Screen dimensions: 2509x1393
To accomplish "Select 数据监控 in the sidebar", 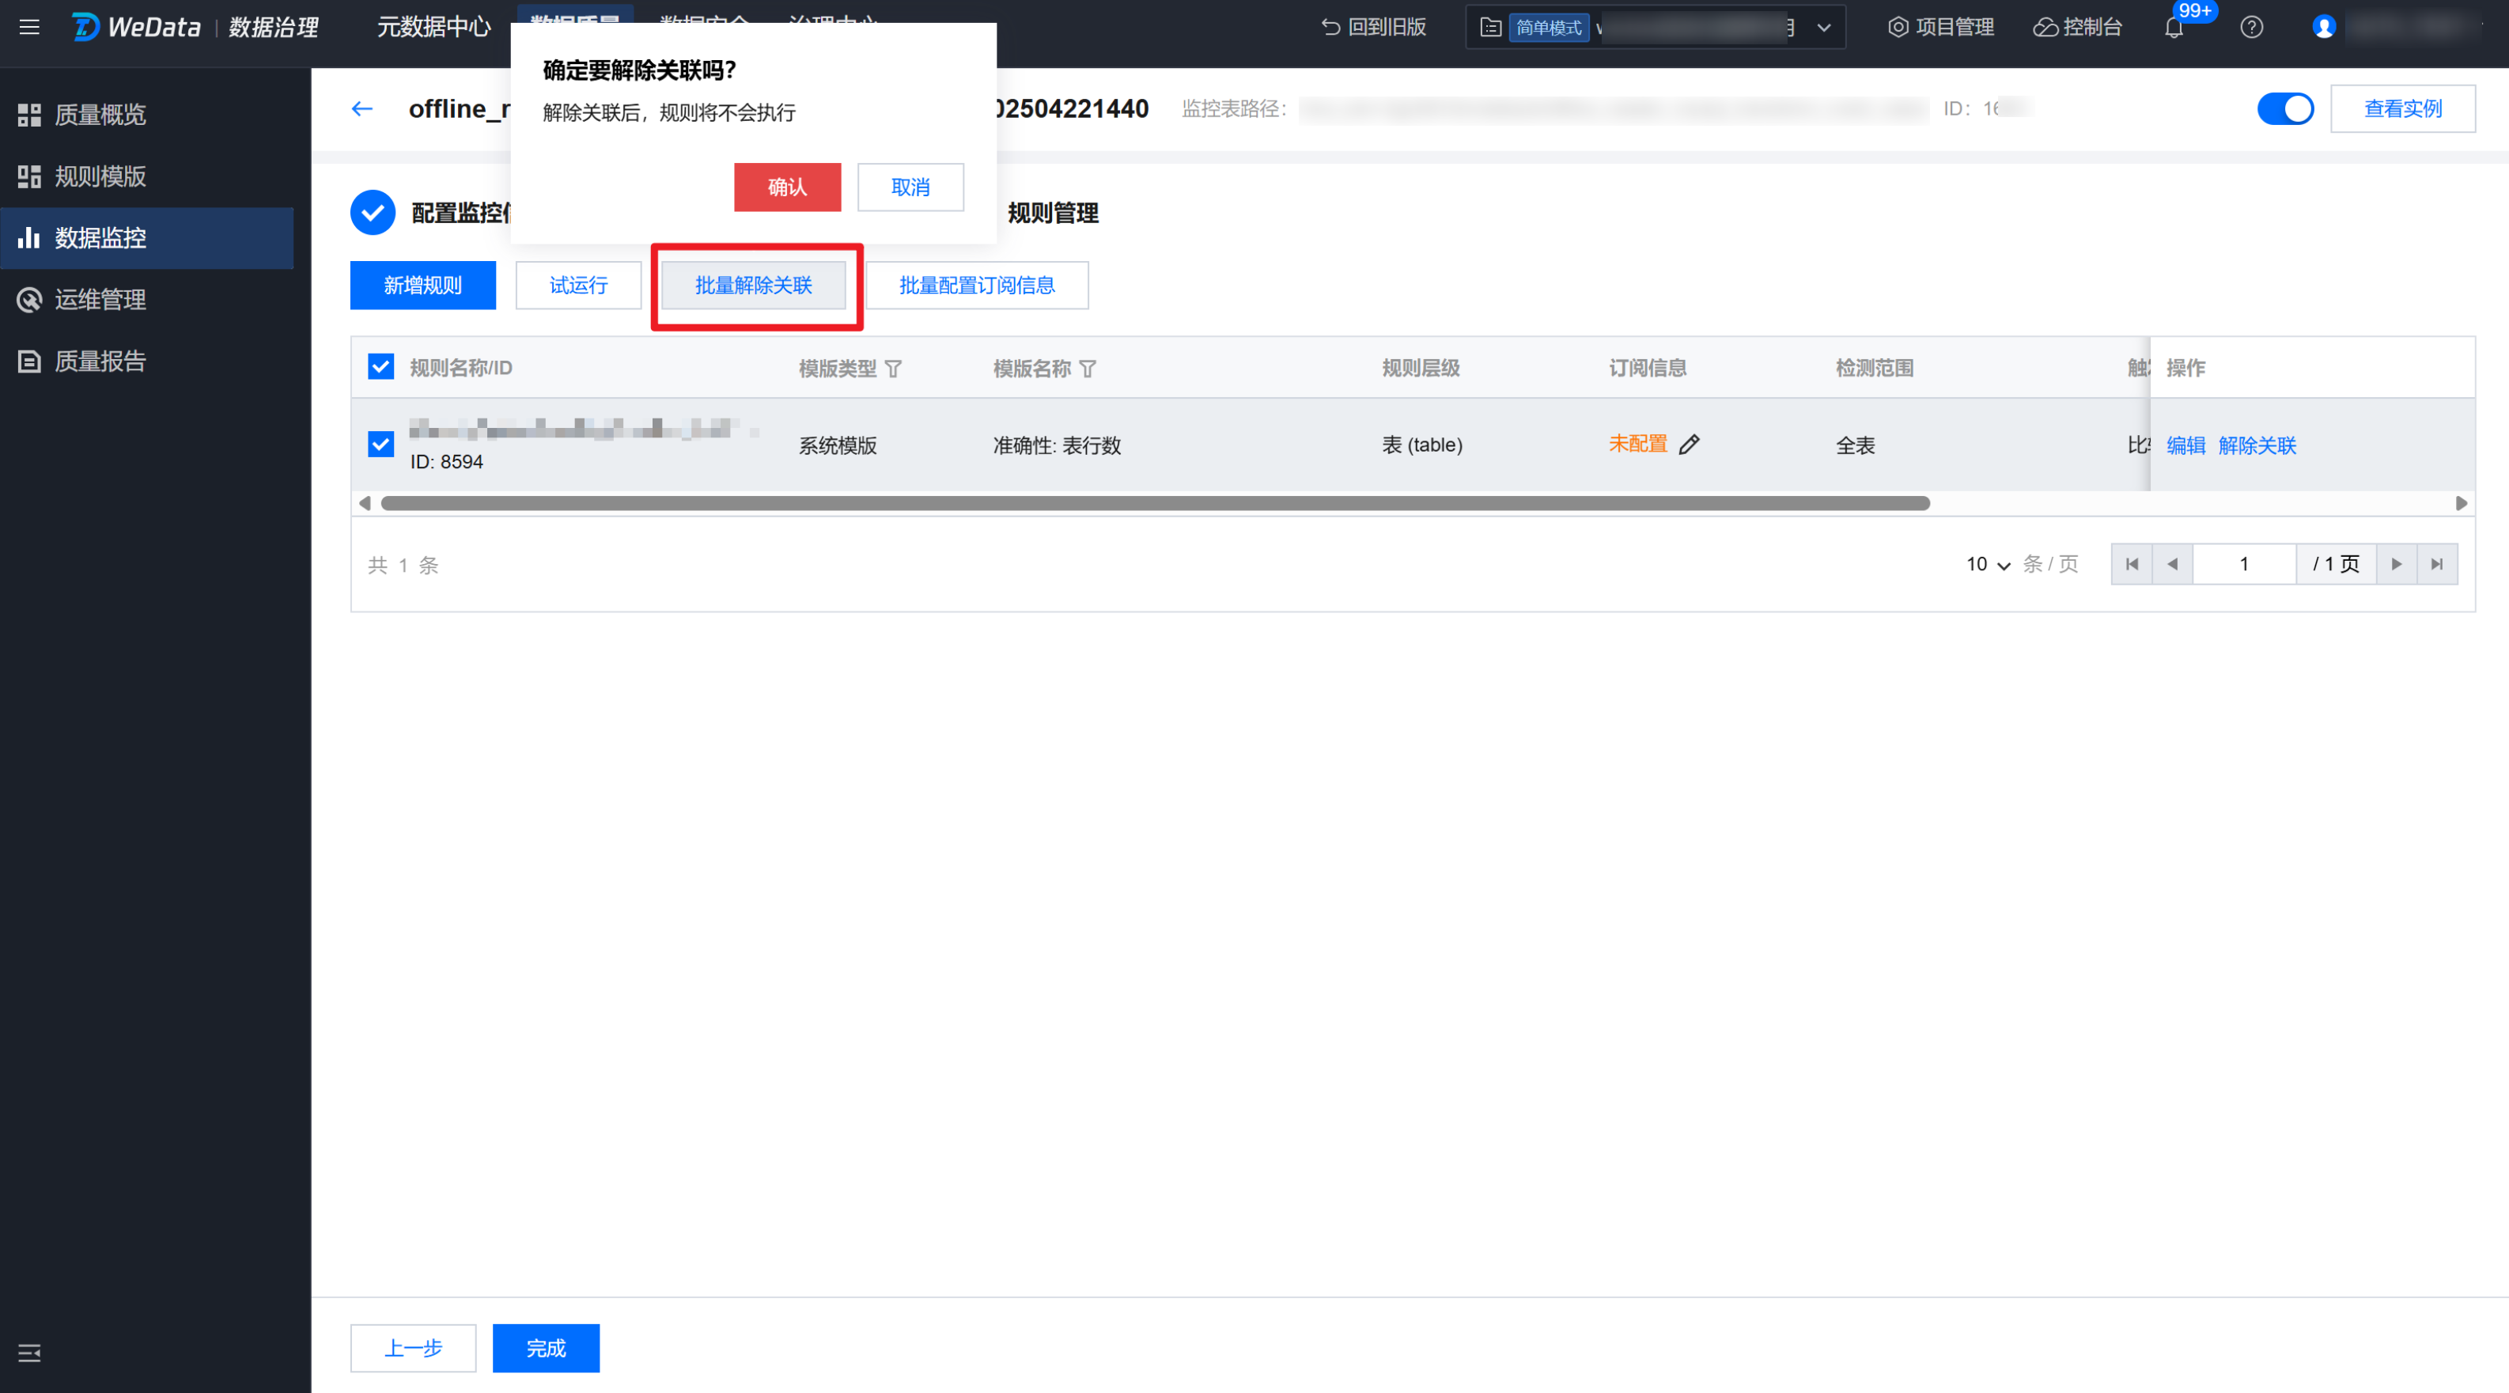I will 147,237.
